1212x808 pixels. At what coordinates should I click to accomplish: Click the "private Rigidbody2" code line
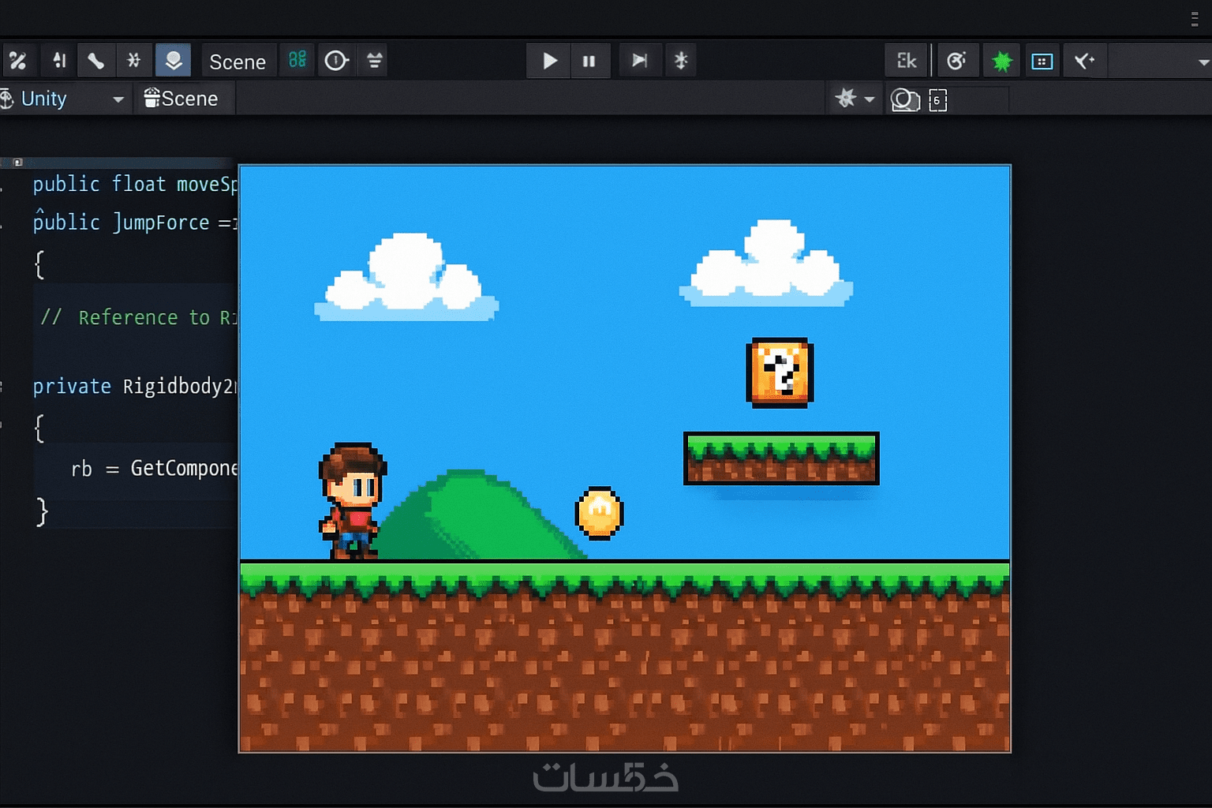coord(134,386)
